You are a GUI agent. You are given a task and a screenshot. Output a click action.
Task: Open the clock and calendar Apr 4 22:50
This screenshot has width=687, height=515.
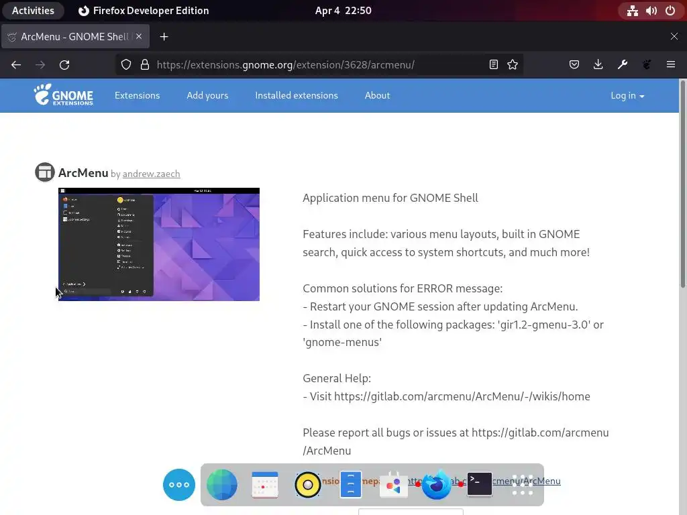(343, 11)
